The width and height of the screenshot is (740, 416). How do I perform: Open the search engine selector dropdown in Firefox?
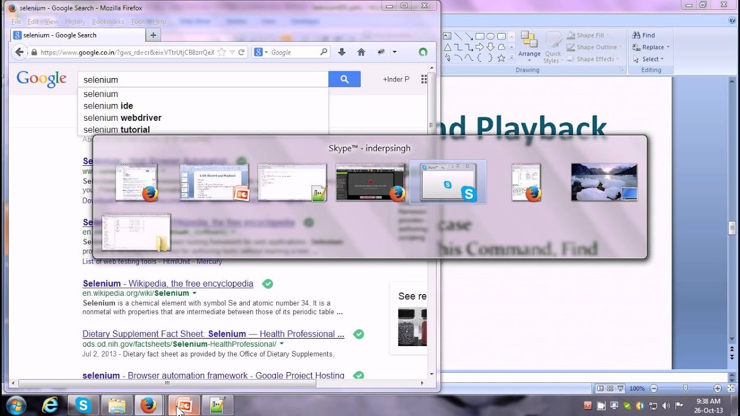coord(261,52)
